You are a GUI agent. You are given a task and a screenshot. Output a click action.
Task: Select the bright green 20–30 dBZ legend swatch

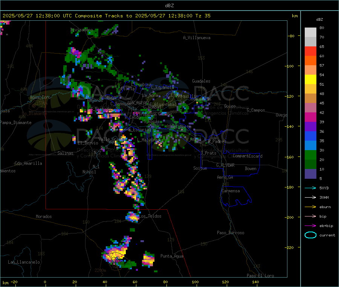point(310,155)
